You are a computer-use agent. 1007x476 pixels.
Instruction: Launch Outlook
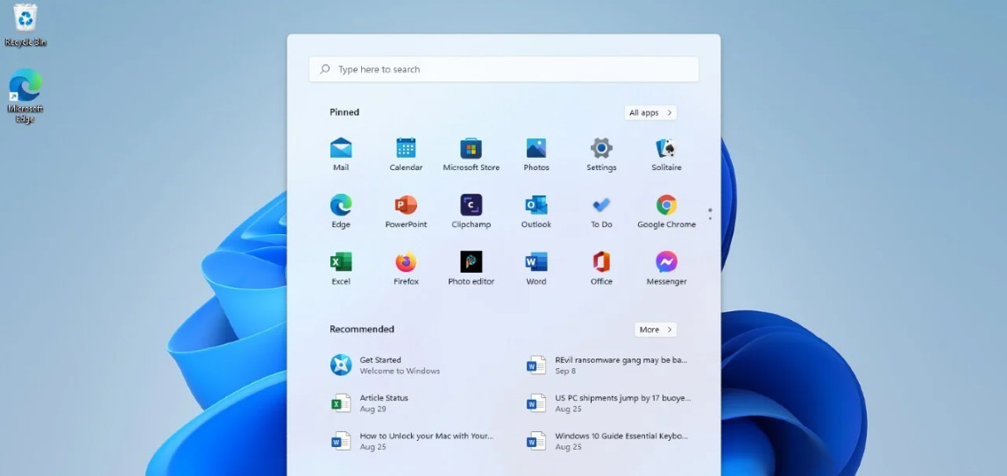(x=536, y=211)
